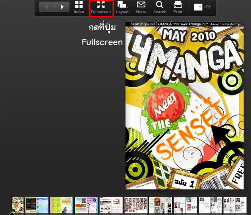Advance to the next page arrow
This screenshot has height=215, width=251.
point(62,7)
